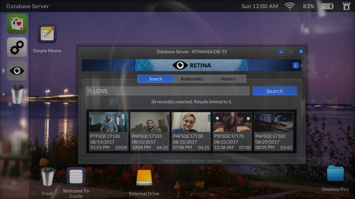The width and height of the screenshot is (355, 199).
Task: Click the Retina eye dock icon
Action: coord(17,71)
